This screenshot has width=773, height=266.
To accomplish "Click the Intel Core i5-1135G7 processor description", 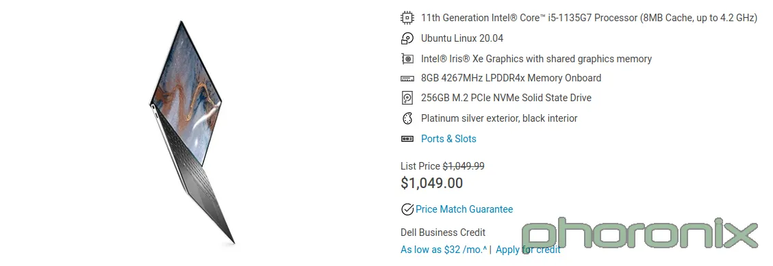I will point(589,18).
